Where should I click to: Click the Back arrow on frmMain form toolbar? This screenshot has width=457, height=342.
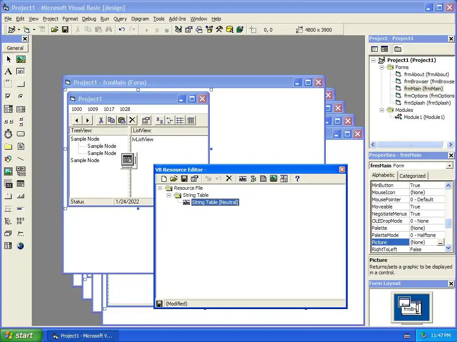(77, 120)
